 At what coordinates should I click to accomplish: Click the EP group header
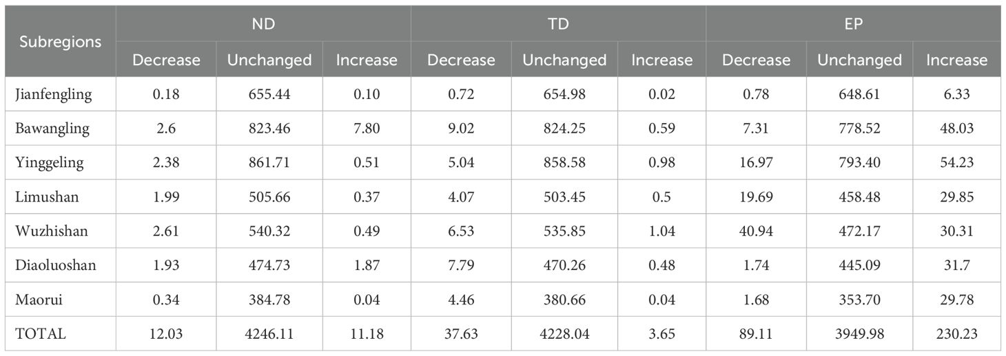(x=853, y=24)
